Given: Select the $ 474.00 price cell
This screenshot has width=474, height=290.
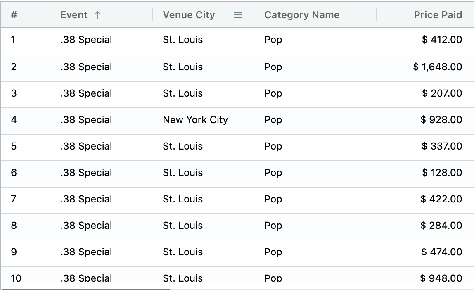Looking at the screenshot, I should coord(441,252).
